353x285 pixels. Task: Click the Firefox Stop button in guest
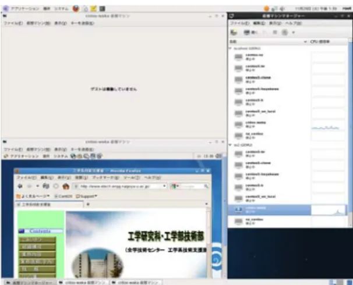[56, 186]
